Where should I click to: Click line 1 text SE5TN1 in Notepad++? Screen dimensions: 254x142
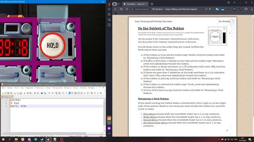(x=15, y=100)
